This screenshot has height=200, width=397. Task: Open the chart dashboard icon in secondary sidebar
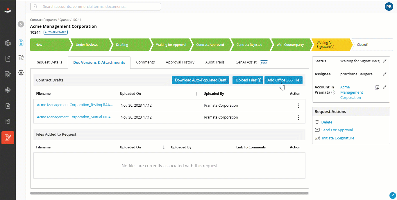point(21,57)
